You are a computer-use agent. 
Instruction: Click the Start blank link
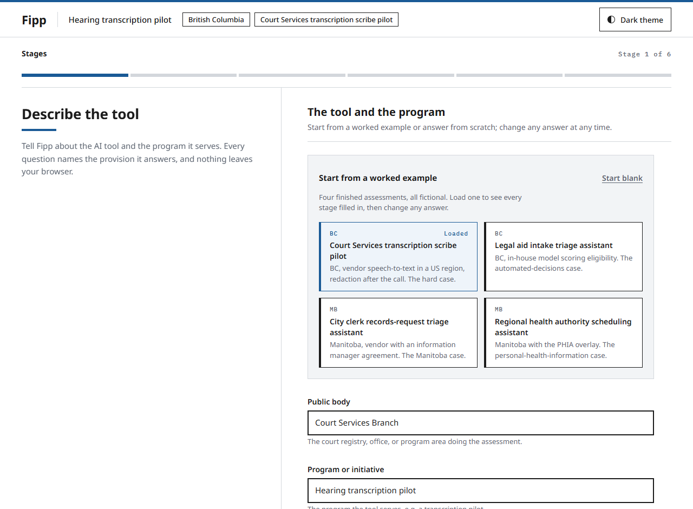pos(622,178)
